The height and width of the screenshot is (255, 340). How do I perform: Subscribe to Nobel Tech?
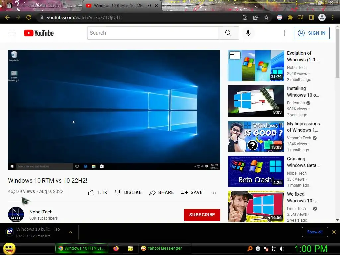click(x=202, y=215)
